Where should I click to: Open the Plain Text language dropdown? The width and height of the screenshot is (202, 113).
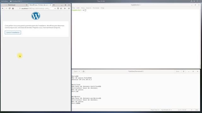(155, 110)
